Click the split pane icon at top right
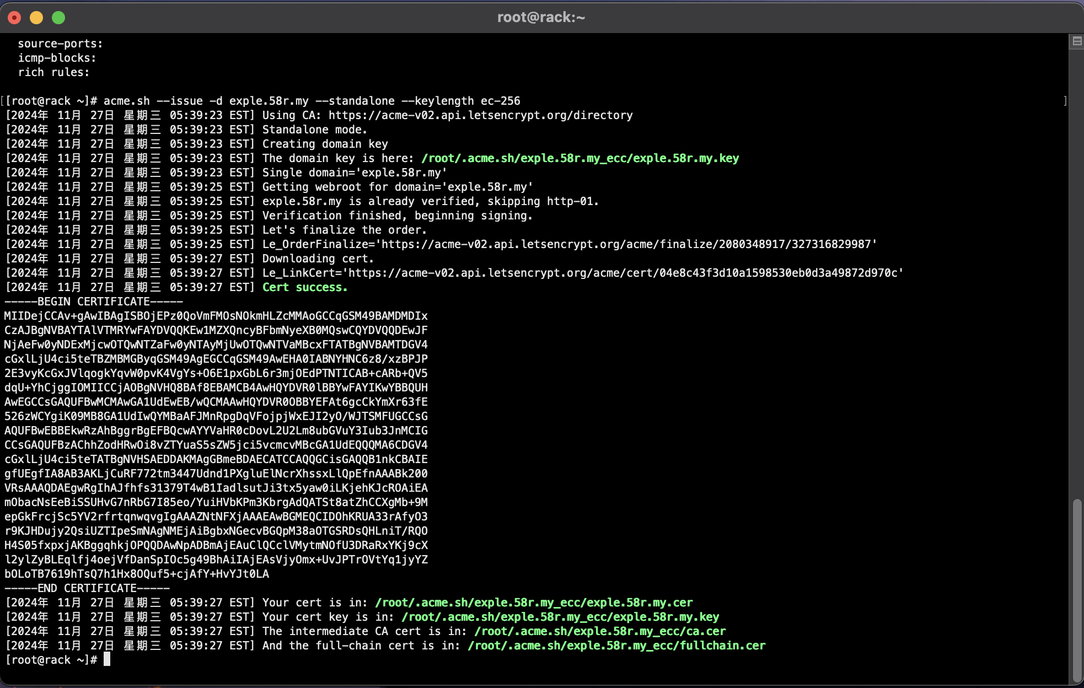This screenshot has height=688, width=1084. point(1077,41)
